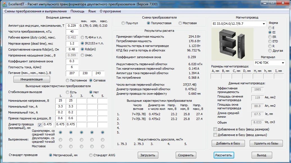291x163 pixels.
Task: Click the current density field 6
Action: coord(72,67)
